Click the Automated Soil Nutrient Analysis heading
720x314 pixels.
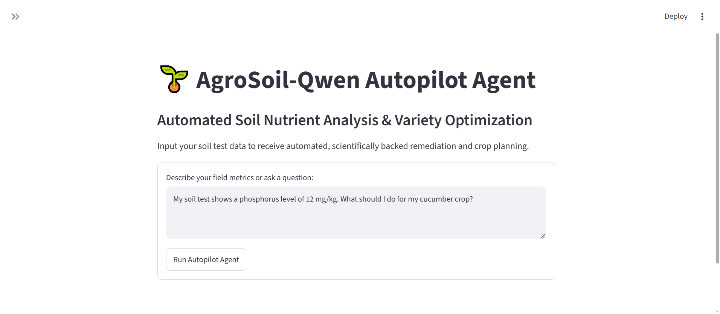(x=345, y=120)
